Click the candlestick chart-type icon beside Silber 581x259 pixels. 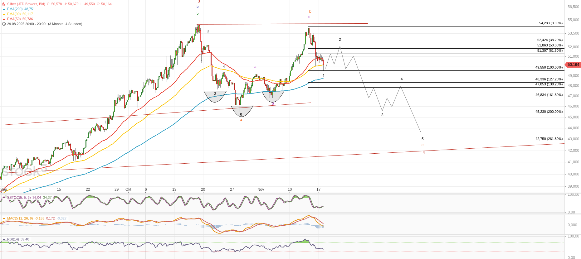[x=4, y=4]
